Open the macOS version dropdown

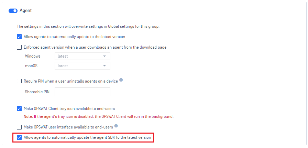[82, 66]
